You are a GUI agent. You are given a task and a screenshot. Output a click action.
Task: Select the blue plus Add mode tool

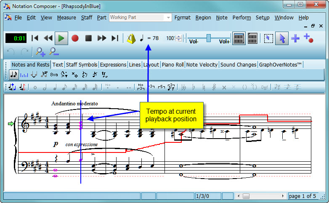295,38
